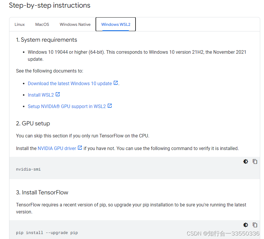Switch to the Linux tab
264x239 pixels.
point(19,24)
